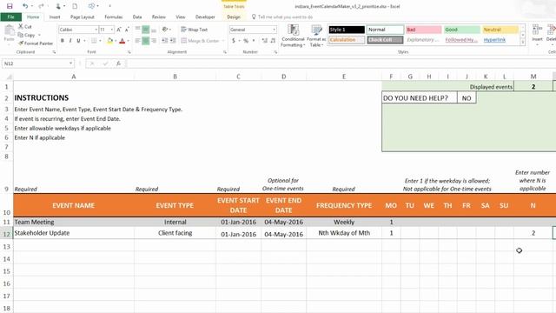Decrease font size with small A icon
The image size is (556, 313).
click(127, 30)
